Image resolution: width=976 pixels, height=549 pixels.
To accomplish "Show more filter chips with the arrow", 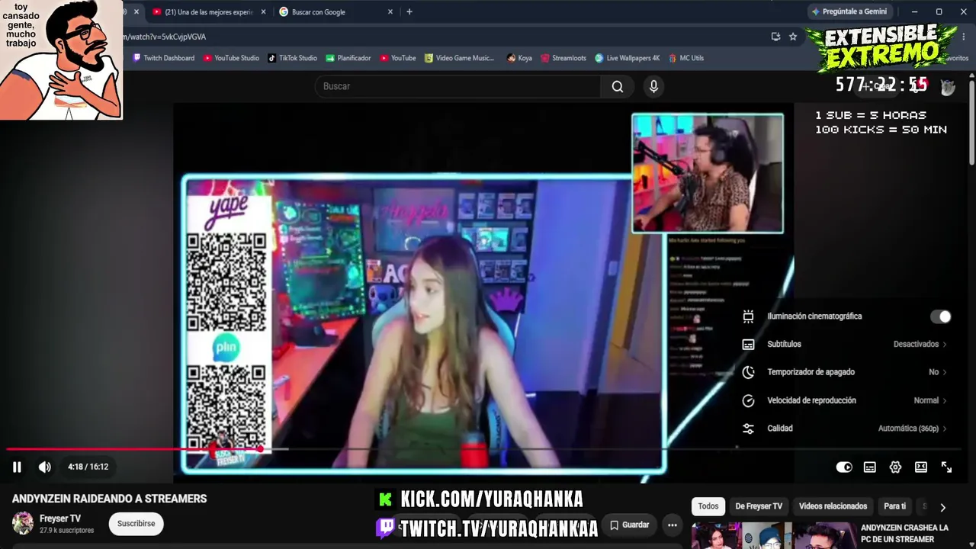I will pos(942,507).
